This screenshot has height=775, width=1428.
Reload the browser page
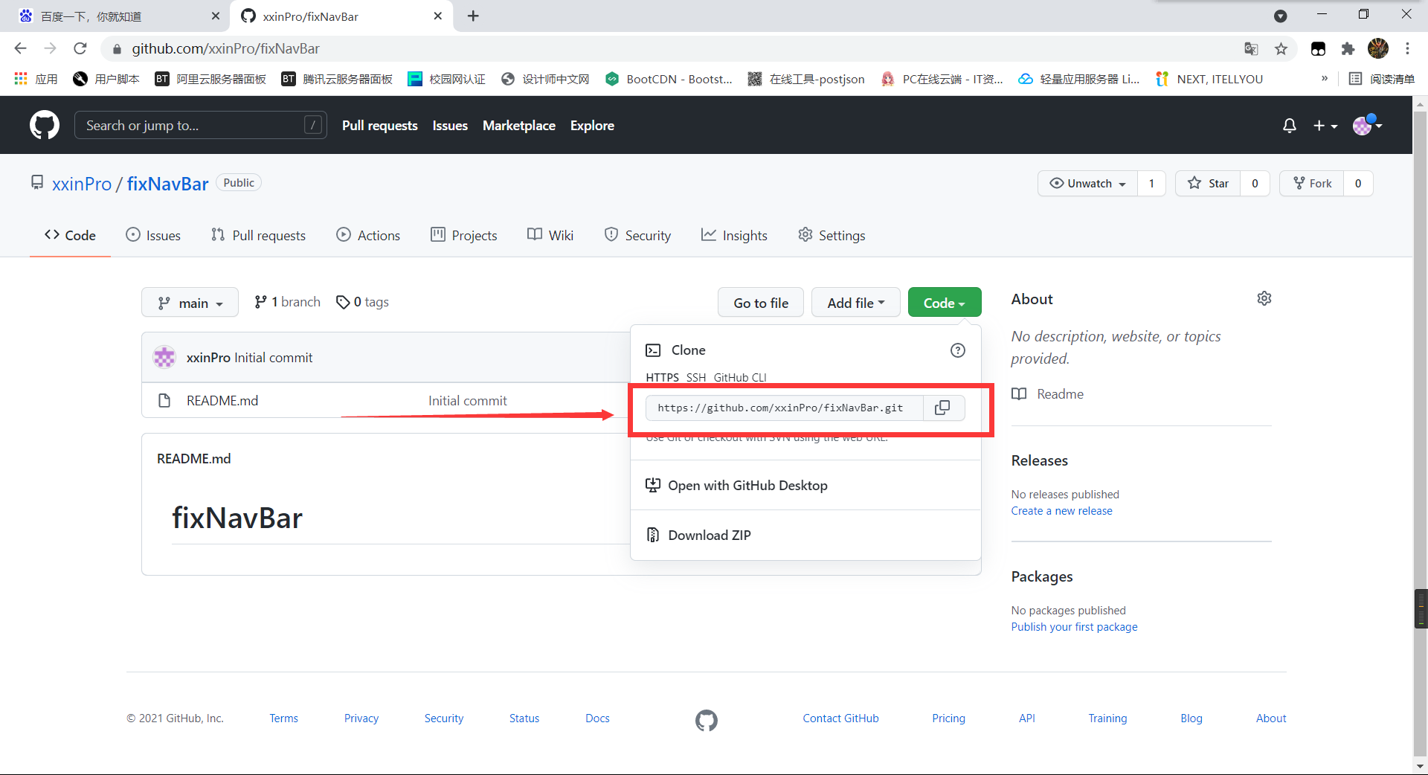point(80,48)
